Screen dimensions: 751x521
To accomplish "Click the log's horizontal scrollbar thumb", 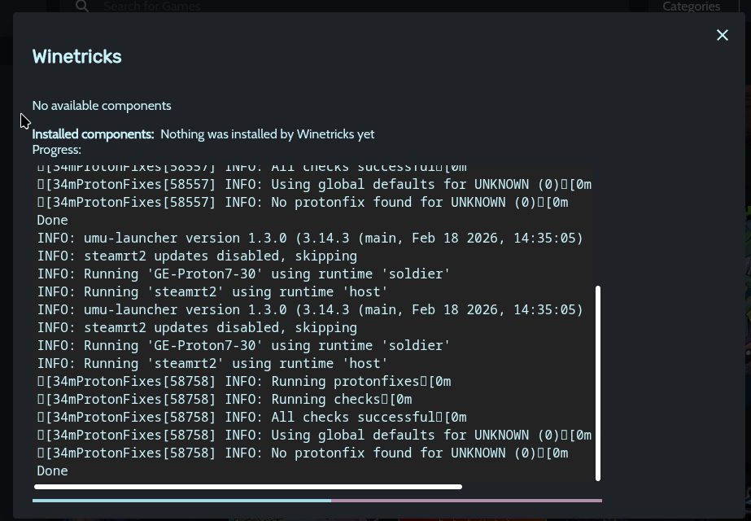I will coord(248,487).
